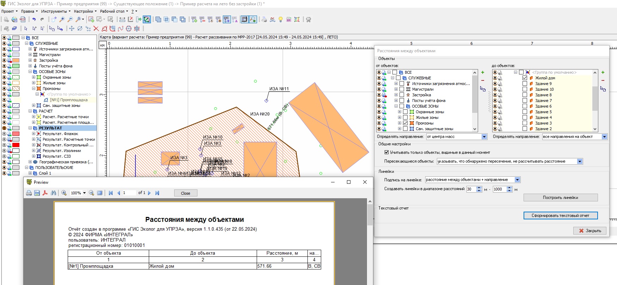This screenshot has height=285, width=617.
Task: Save the report from Preview toolbar
Action: (37, 193)
